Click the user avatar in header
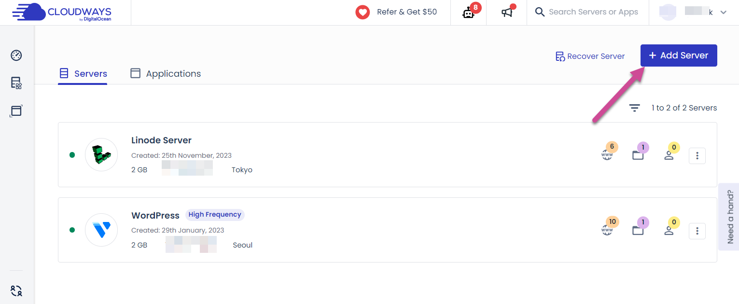This screenshot has width=739, height=304. point(668,13)
